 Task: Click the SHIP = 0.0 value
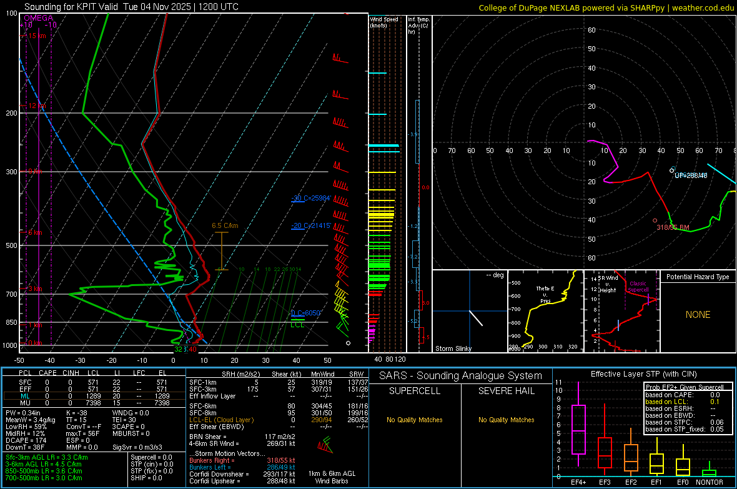146,478
